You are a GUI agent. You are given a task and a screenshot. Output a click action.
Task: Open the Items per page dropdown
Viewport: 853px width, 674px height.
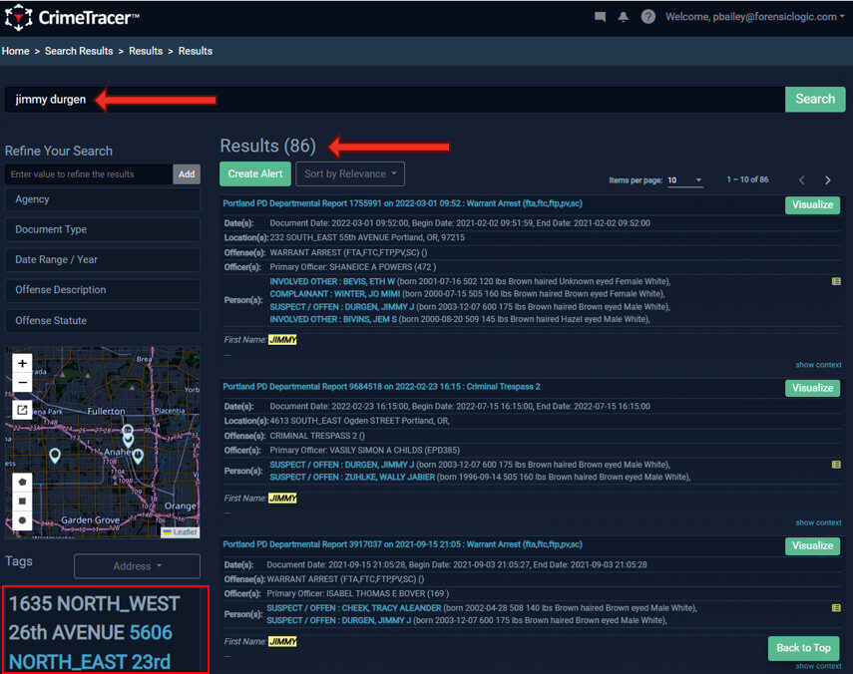[x=685, y=180]
